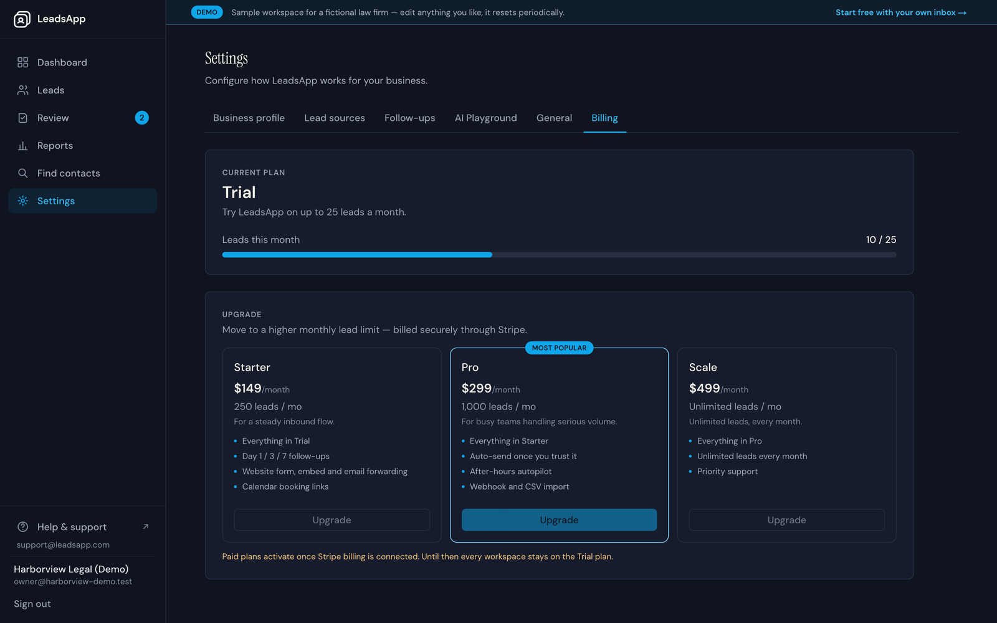Click the Pro plan title
The image size is (997, 623).
(470, 368)
